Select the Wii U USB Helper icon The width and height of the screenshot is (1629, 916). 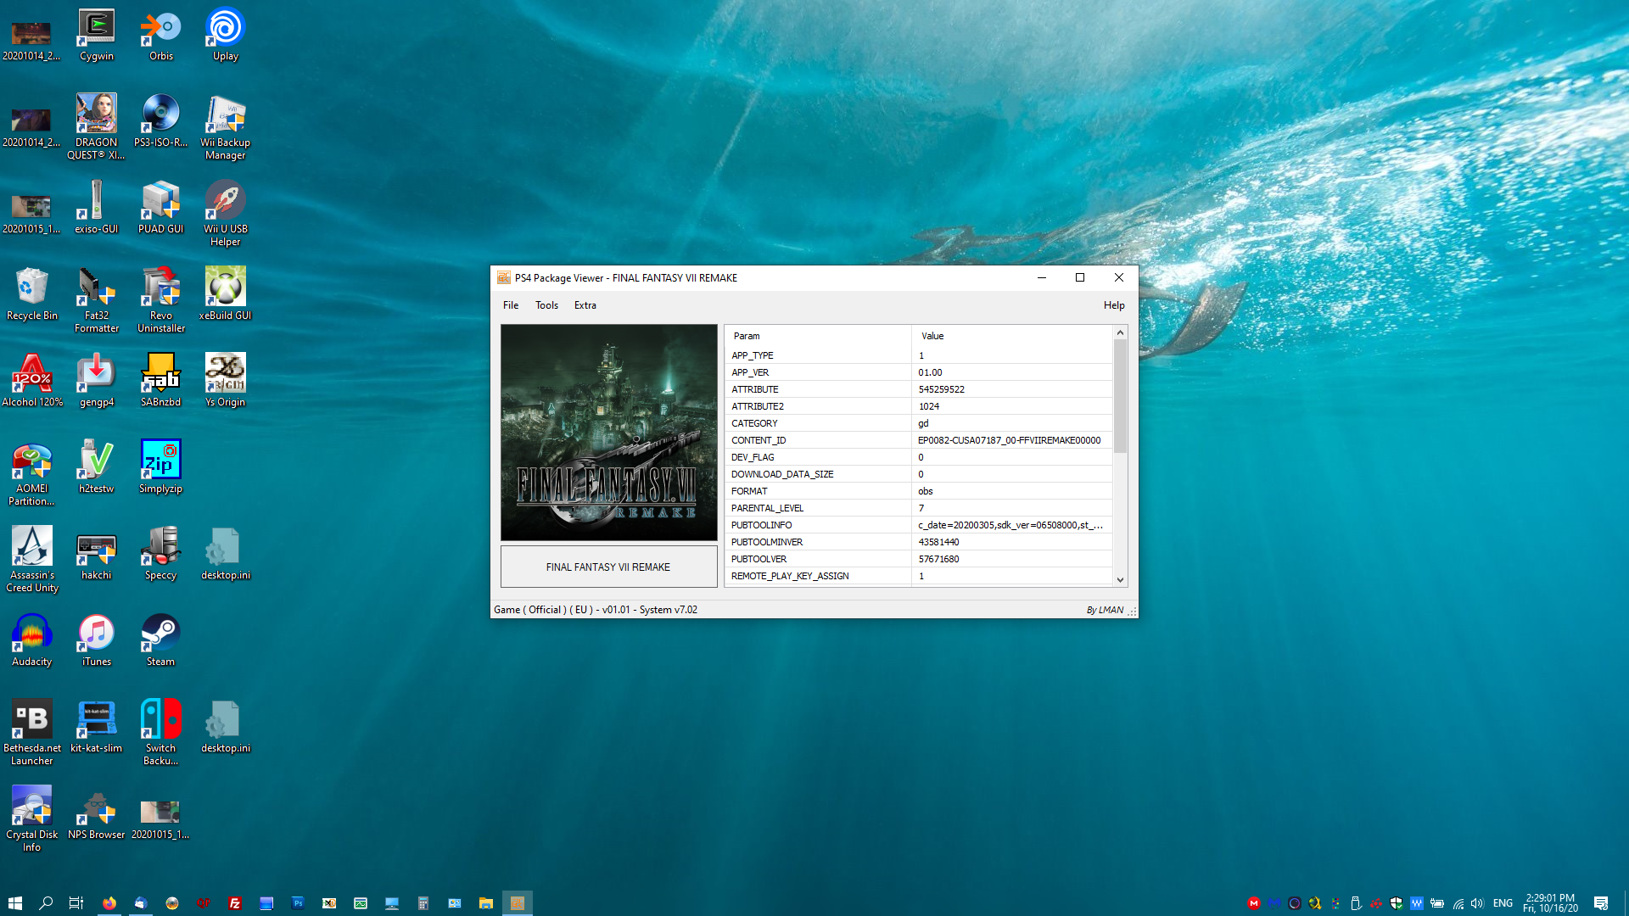tap(226, 214)
